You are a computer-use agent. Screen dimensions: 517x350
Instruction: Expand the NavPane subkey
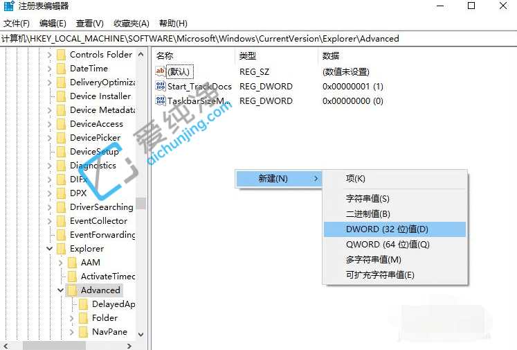72,332
